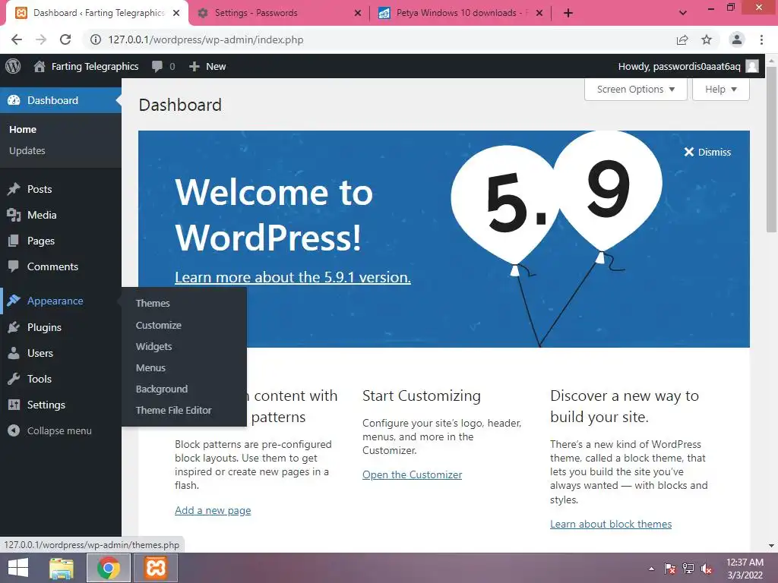The height and width of the screenshot is (583, 778).
Task: Close the Settings - Passwords tab
Action: 357,13
